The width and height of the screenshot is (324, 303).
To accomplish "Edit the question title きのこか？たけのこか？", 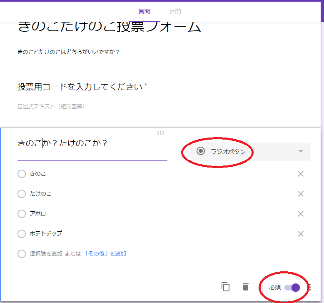I will [92, 143].
